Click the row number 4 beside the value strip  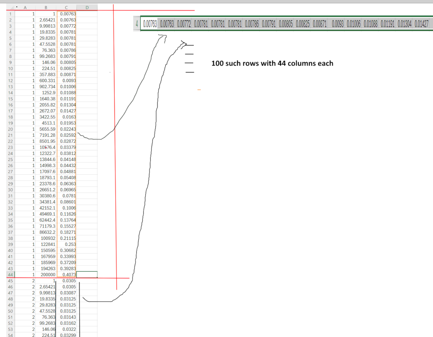pyautogui.click(x=137, y=23)
